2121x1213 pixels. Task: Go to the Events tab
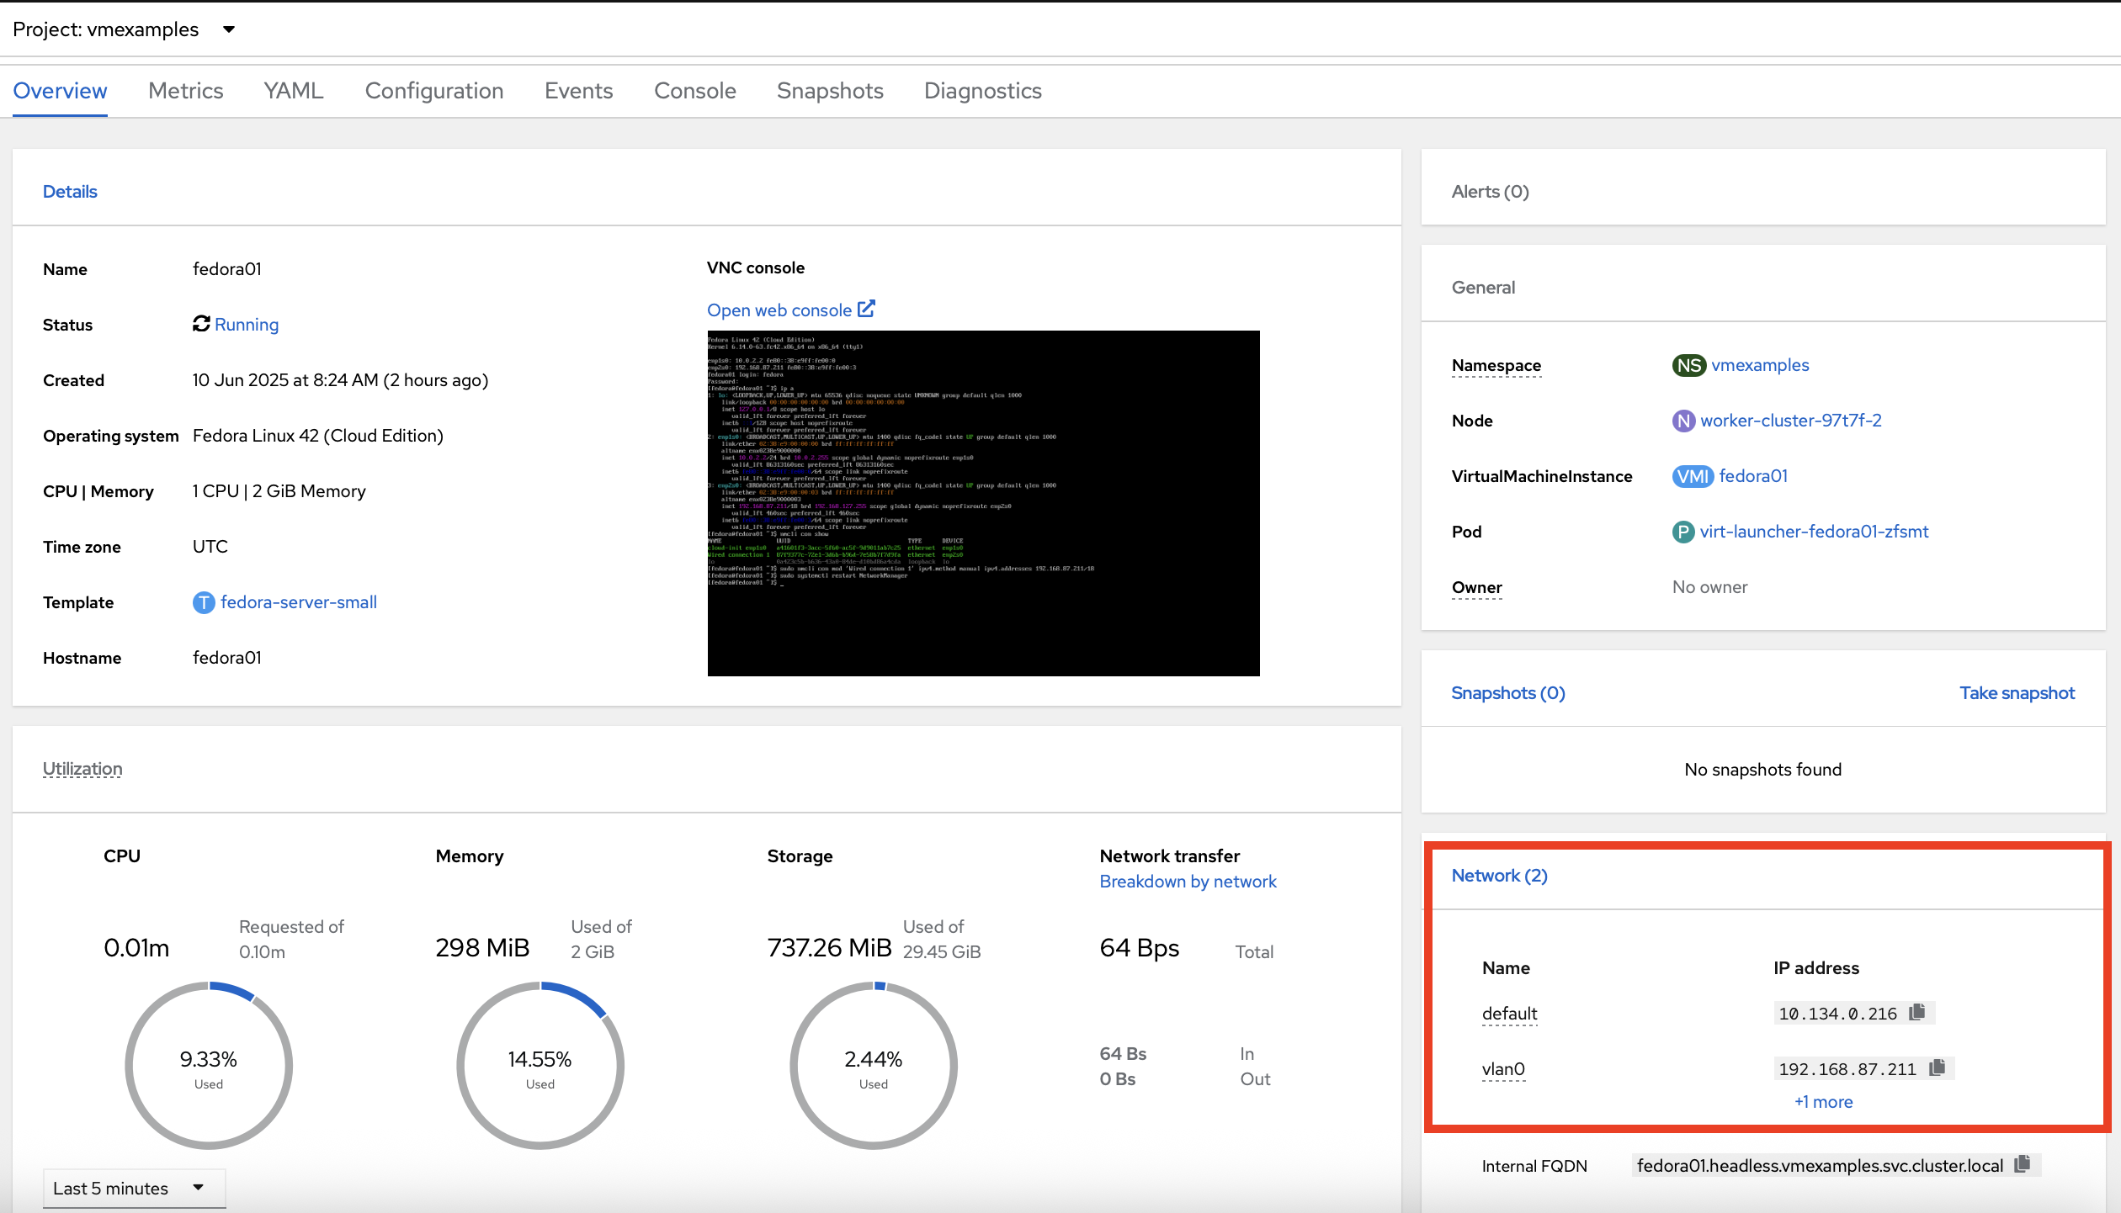579,90
